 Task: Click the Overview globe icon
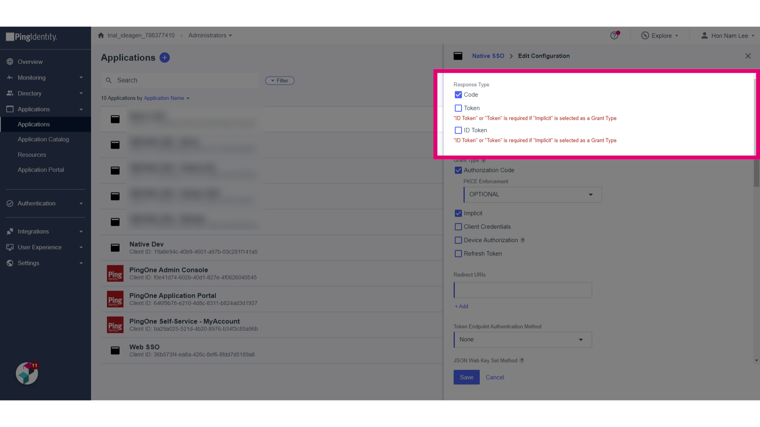tap(10, 62)
